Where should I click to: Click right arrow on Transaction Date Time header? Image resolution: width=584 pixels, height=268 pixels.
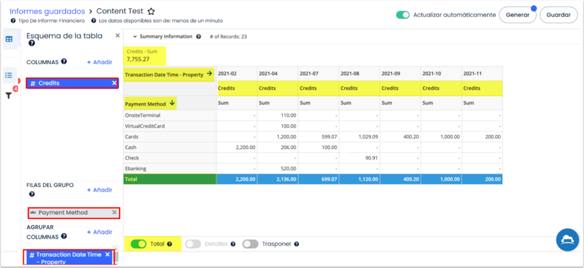209,74
